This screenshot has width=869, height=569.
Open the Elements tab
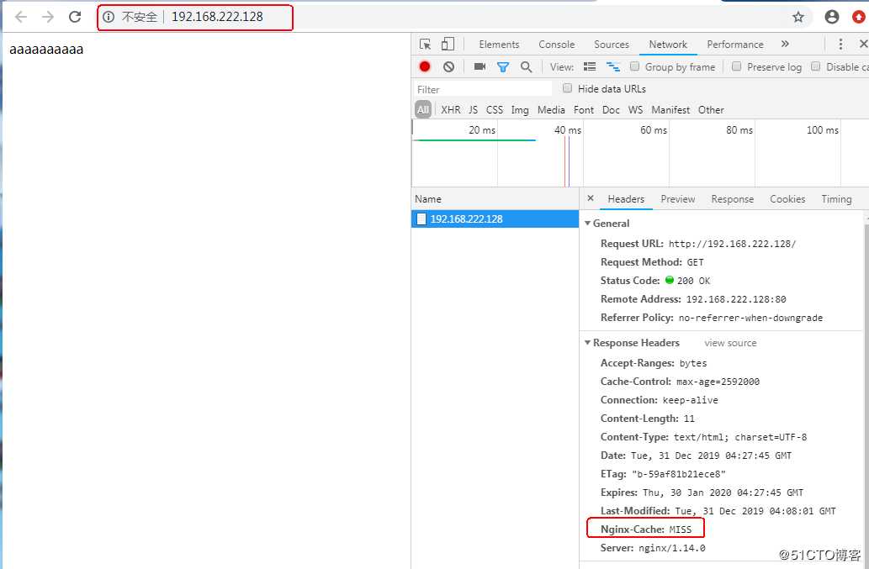coord(499,45)
